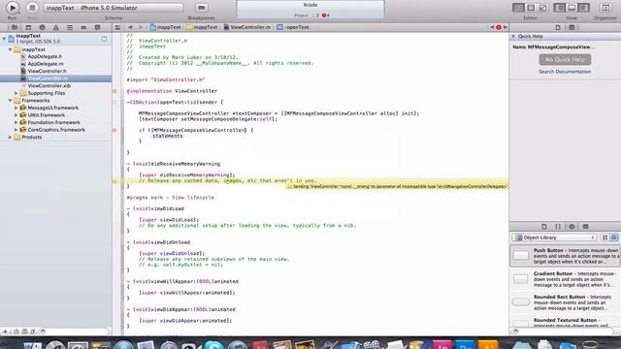Click -openText: in jump bar
621x349 pixels.
(x=293, y=27)
